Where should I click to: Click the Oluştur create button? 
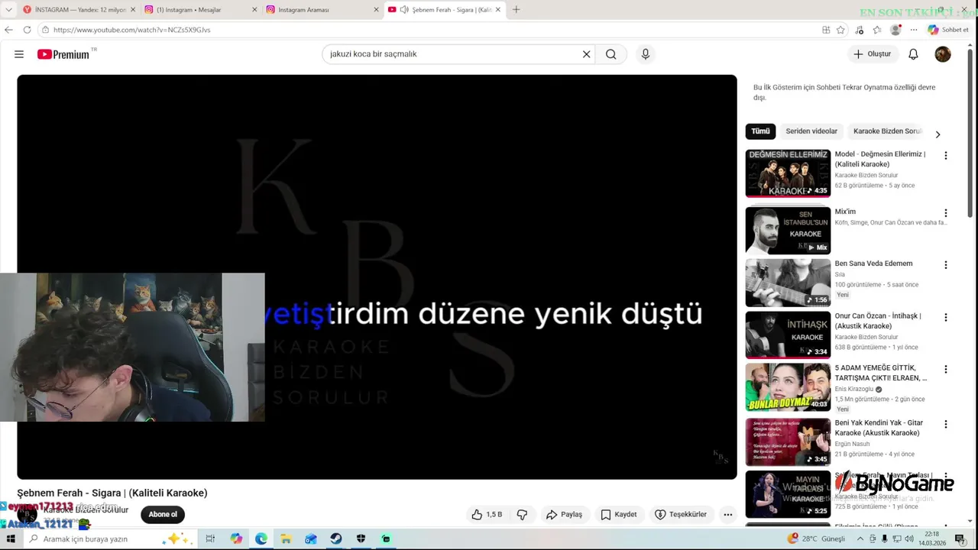(872, 54)
